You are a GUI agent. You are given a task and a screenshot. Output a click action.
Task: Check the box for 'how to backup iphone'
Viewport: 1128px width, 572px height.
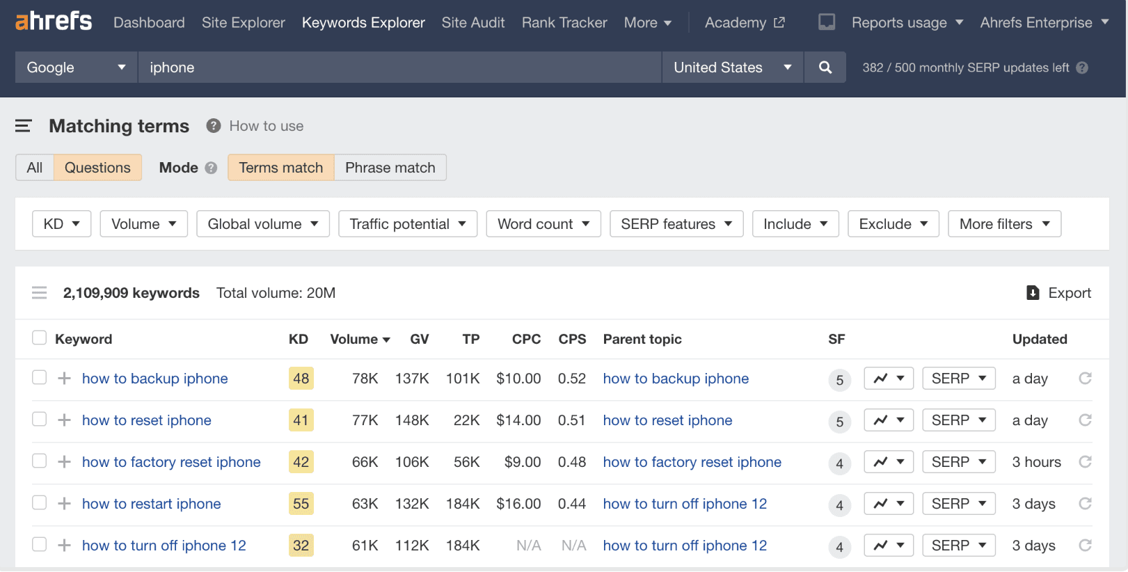tap(40, 377)
